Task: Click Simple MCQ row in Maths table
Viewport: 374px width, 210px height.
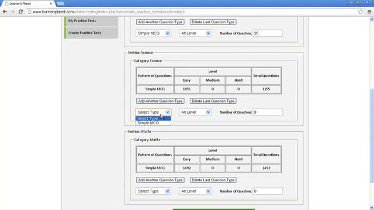Action: pos(209,168)
